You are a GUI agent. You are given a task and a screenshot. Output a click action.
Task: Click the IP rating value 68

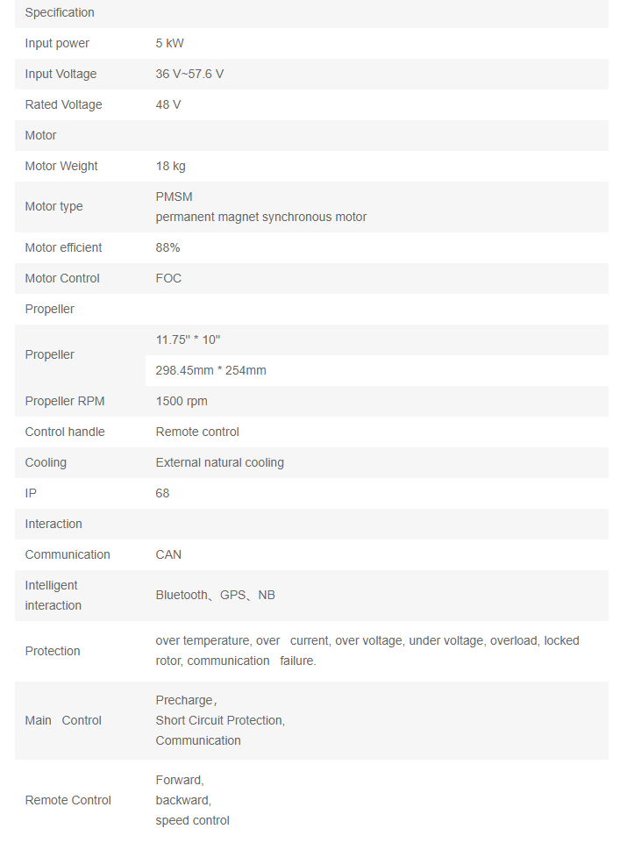coord(162,494)
